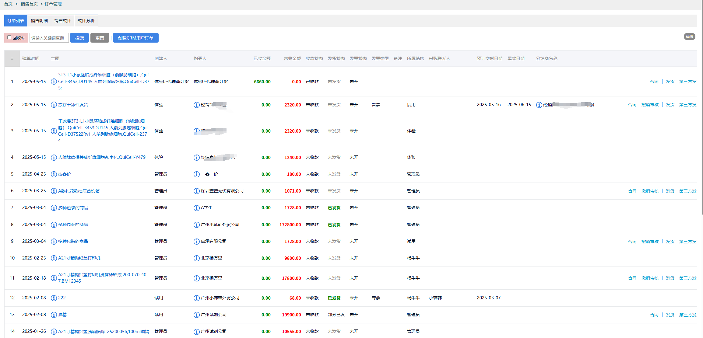Click buyer info icon for 北京杨万里 row 10
The width and height of the screenshot is (703, 338).
(197, 258)
